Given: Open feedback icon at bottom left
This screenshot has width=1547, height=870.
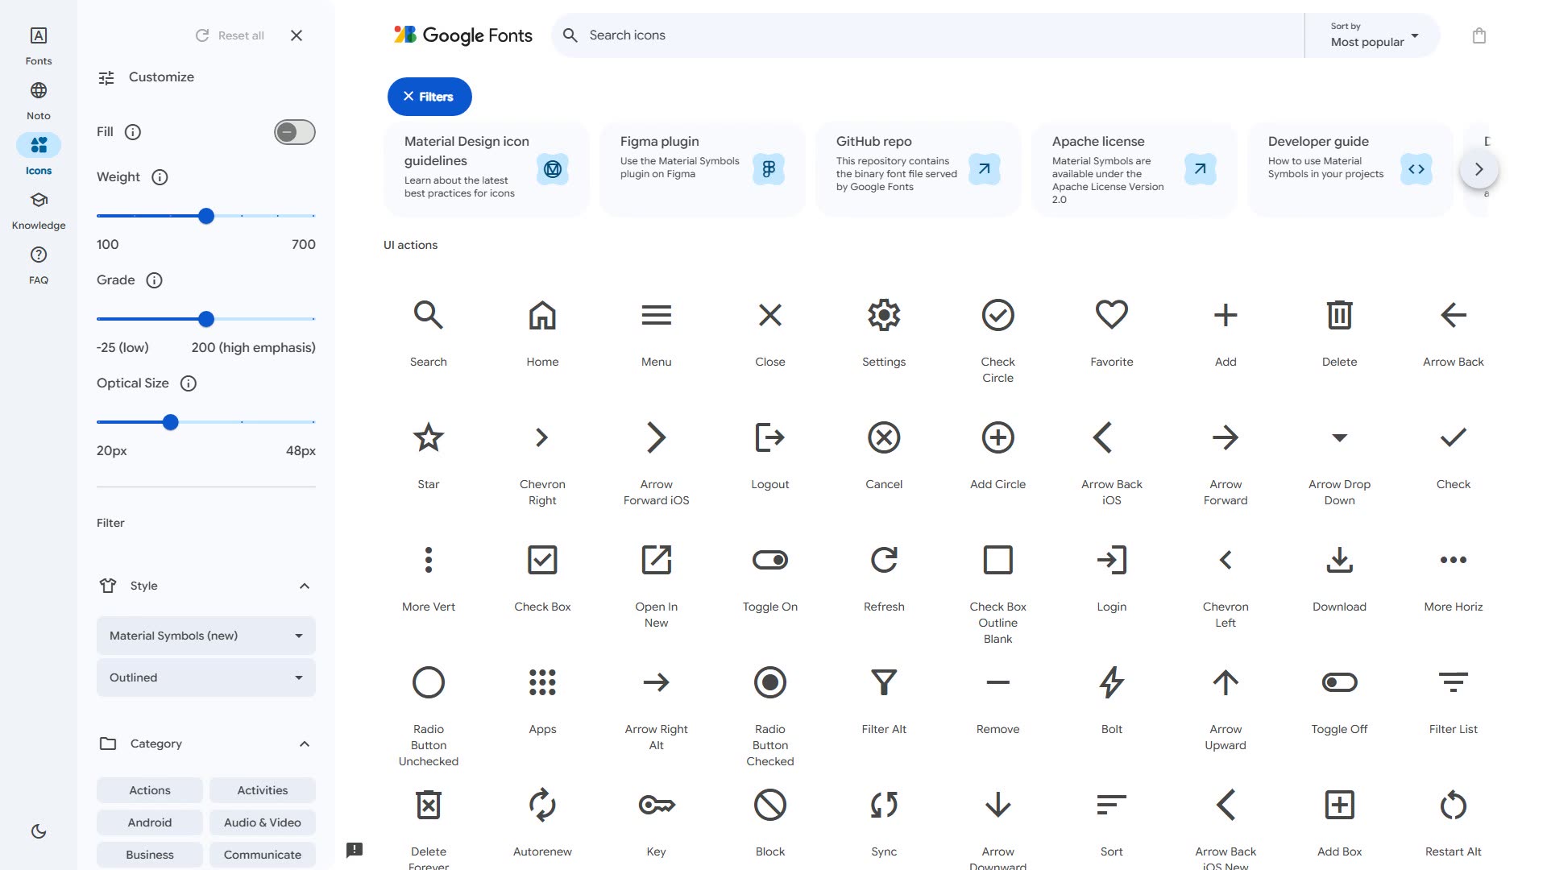Looking at the screenshot, I should [355, 850].
